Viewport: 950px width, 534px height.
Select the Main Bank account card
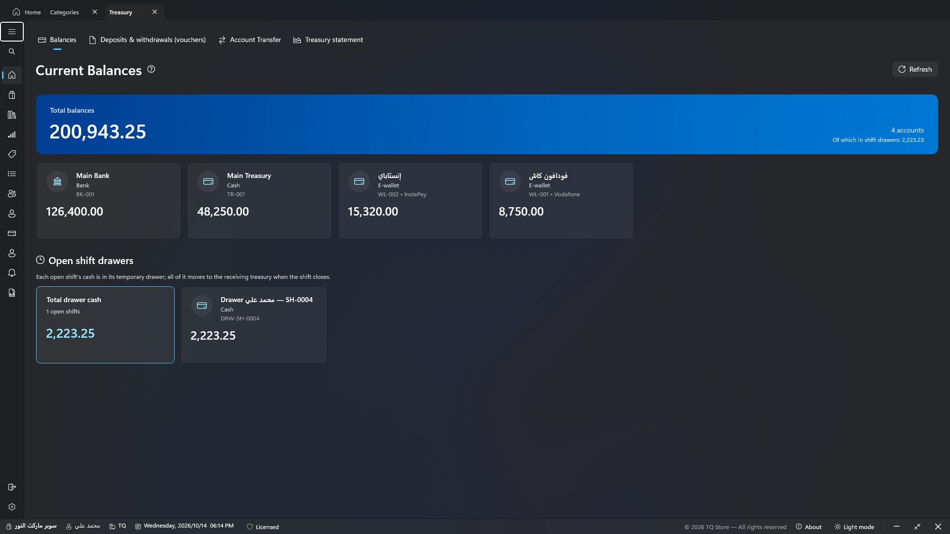pos(108,201)
